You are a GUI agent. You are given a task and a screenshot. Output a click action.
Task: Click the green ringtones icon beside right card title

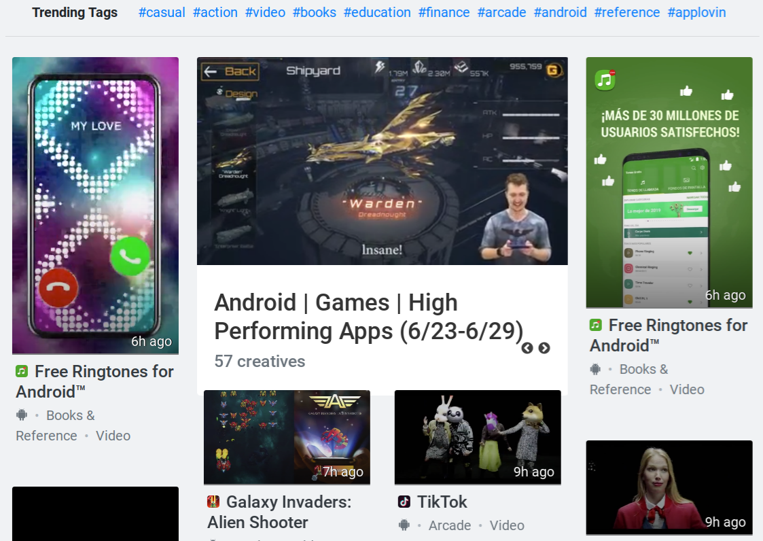pyautogui.click(x=596, y=326)
